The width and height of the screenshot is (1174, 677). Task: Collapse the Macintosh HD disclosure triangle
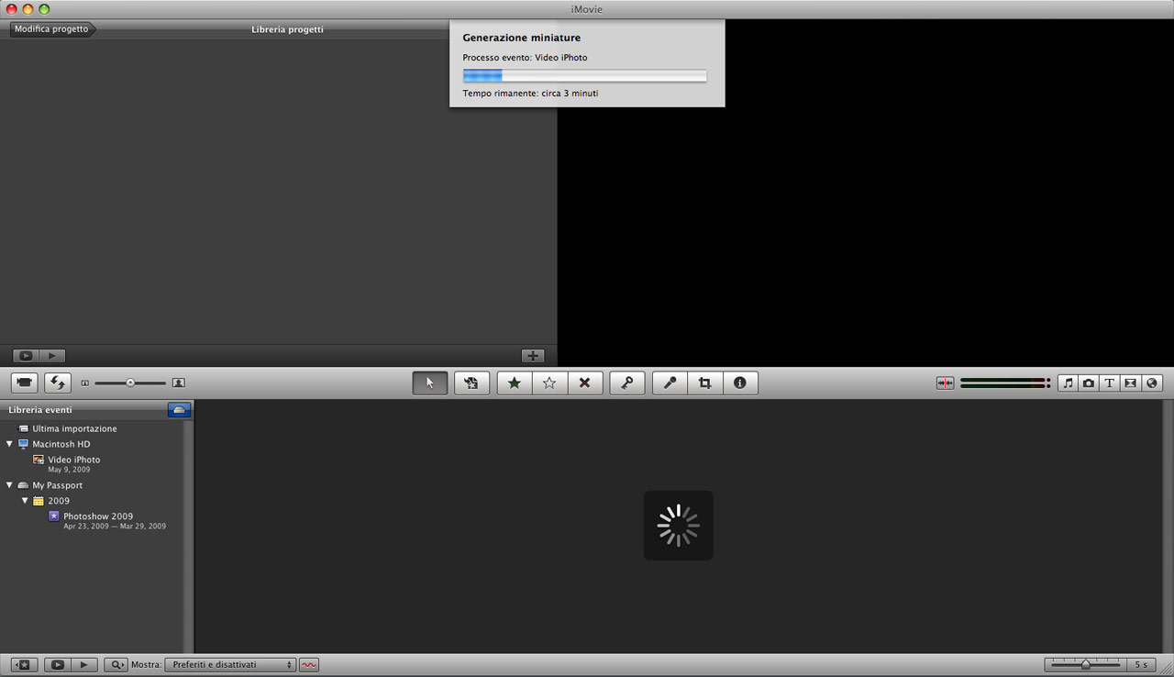[9, 444]
